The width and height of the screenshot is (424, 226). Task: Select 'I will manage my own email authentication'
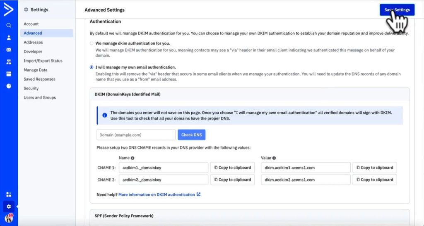click(92, 67)
